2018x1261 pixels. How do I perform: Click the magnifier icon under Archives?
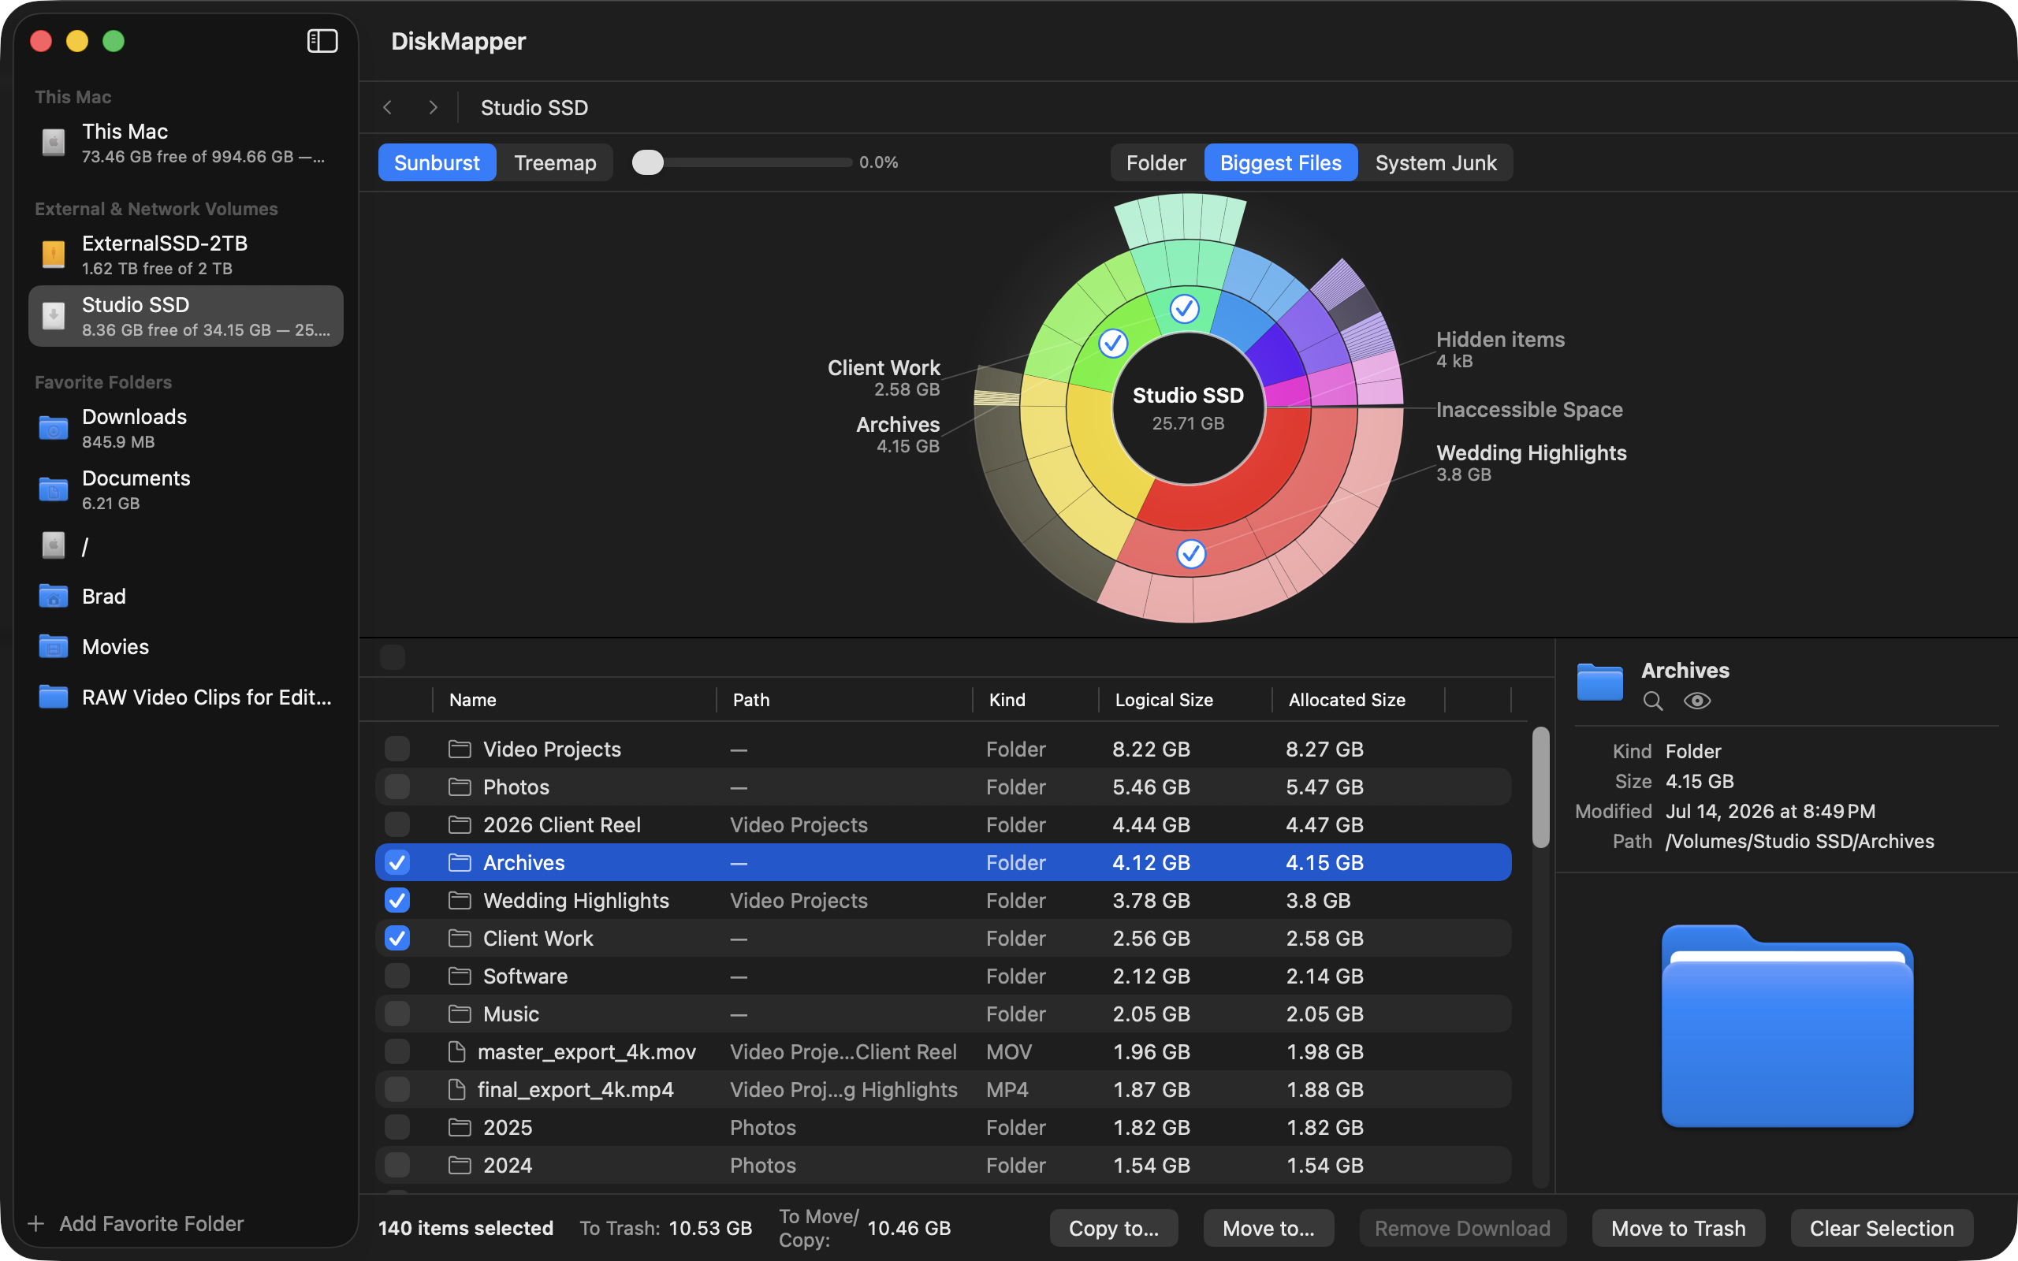(1653, 701)
